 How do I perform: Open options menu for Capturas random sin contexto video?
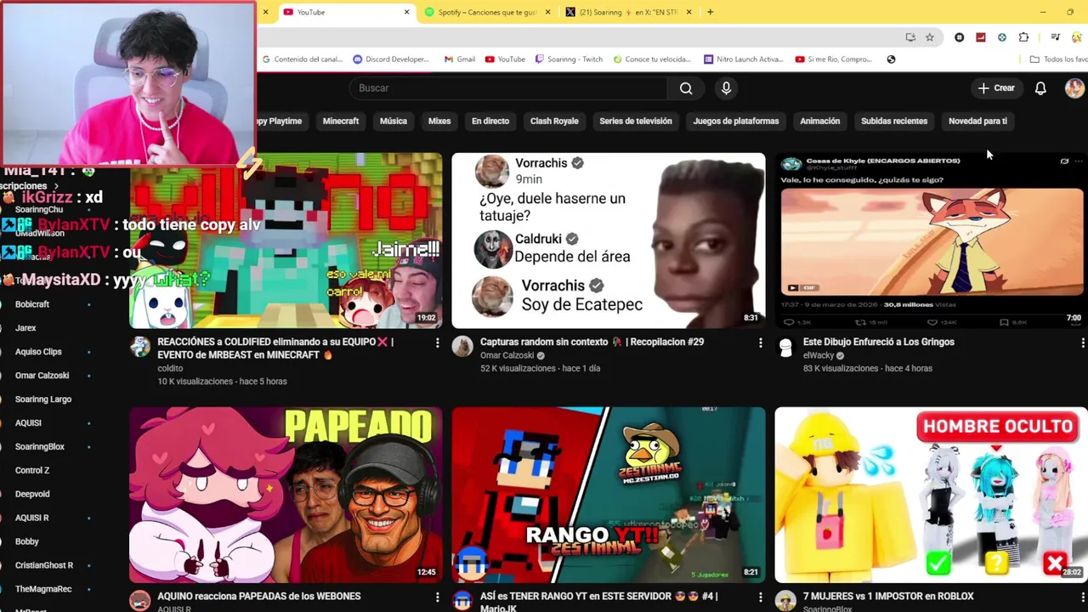click(x=760, y=343)
